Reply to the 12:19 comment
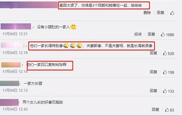Viewport: 182px width, 116px height. (x=154, y=53)
